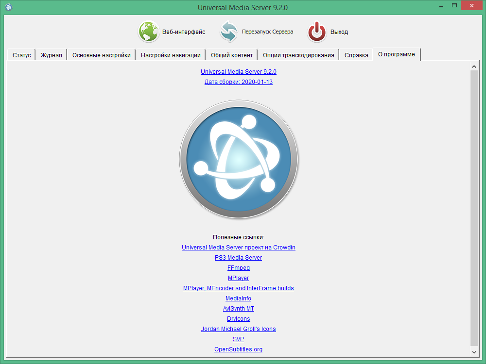This screenshot has width=486, height=364.
Task: Click the Дата сборки 2020-01-13 link
Action: click(x=238, y=82)
